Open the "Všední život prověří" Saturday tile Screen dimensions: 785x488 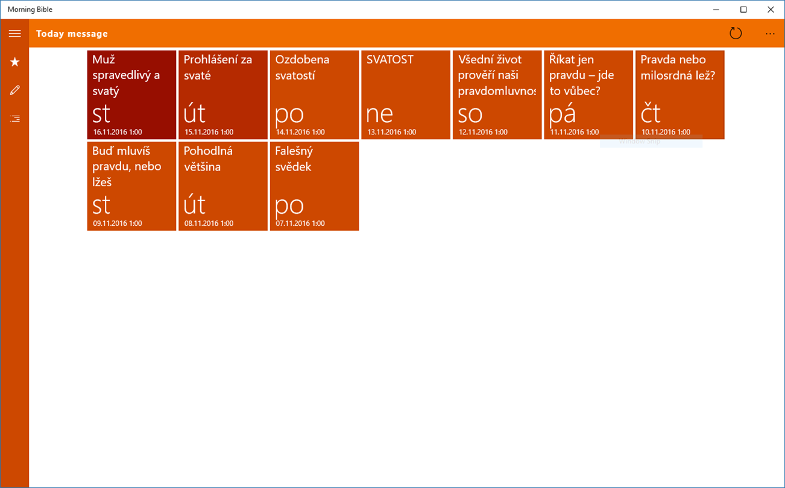tap(497, 95)
